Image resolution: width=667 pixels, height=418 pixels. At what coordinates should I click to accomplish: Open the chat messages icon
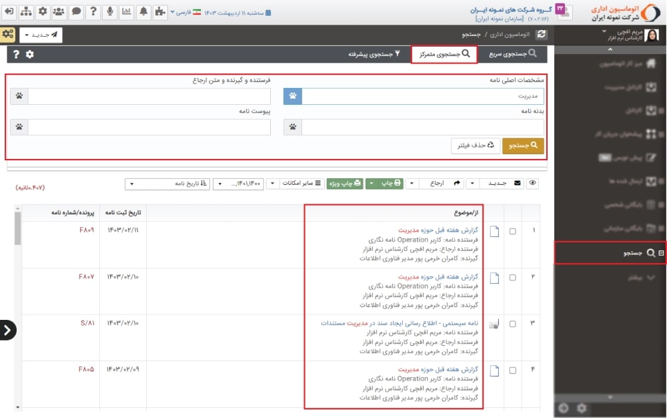76,10
